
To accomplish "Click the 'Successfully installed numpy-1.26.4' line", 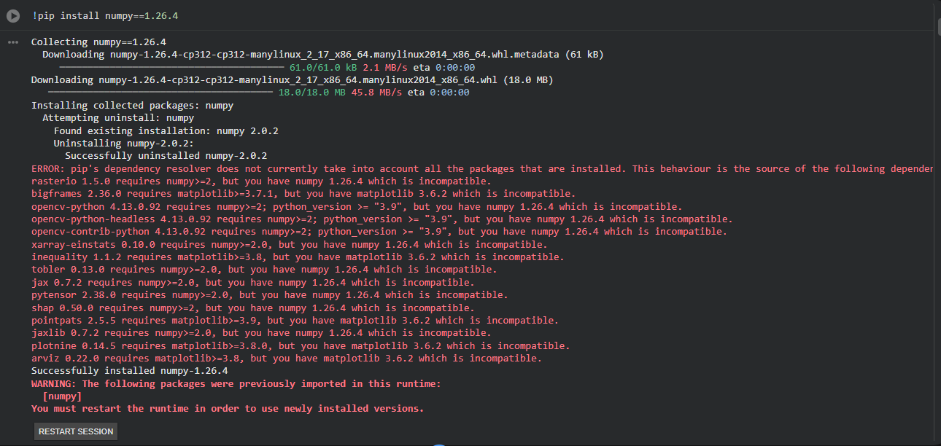I will click(x=129, y=371).
